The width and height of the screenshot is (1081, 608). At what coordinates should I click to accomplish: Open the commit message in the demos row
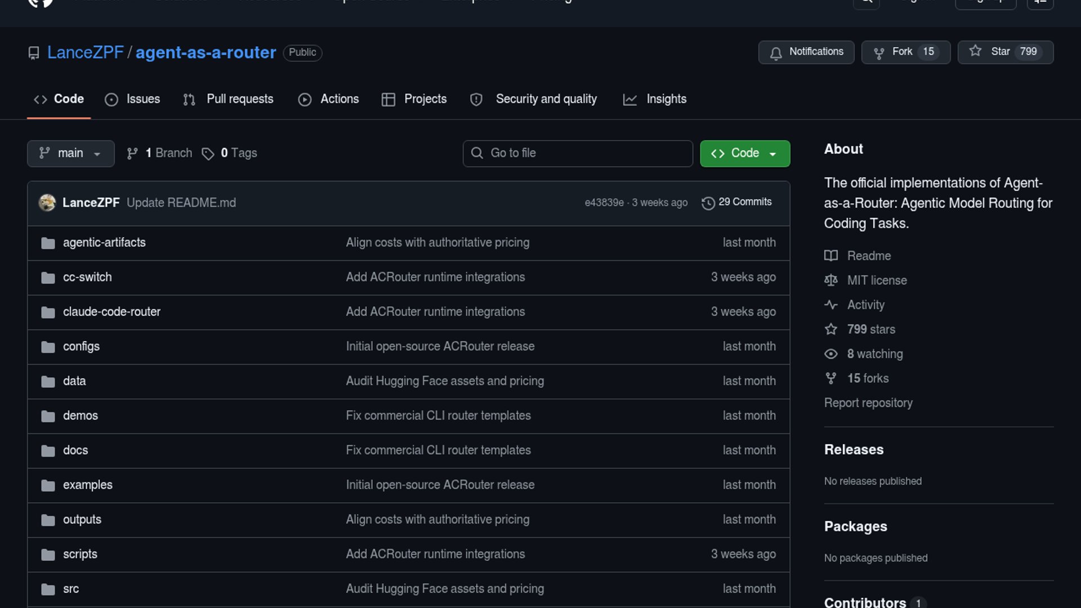coord(438,415)
